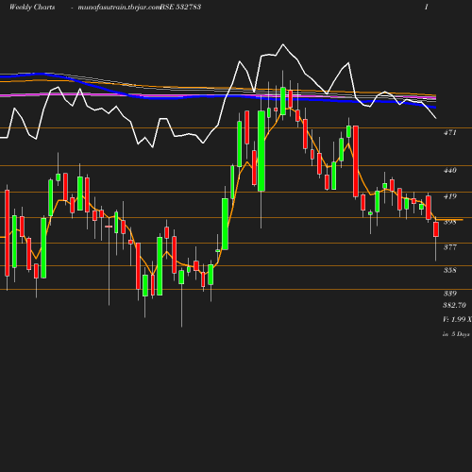This screenshot has width=472, height=472.
Task: Click the 'in 5 Days' text
Action: 456,334
